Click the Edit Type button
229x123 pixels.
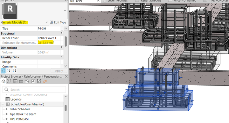(58, 23)
